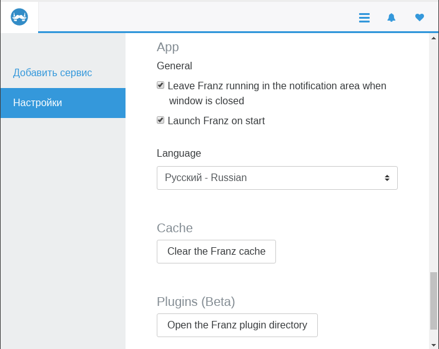Open the Franz plugin directory
Screen dimensions: 439x349
pyautogui.click(x=237, y=325)
